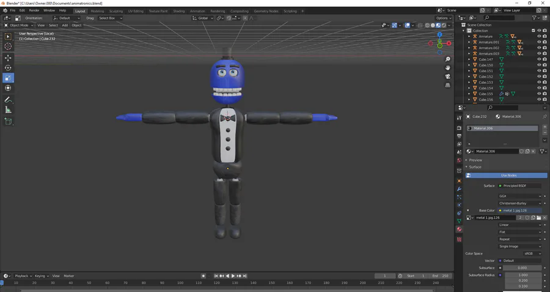
Task: Switch perspective/orthographic grid icon
Action: click(447, 85)
